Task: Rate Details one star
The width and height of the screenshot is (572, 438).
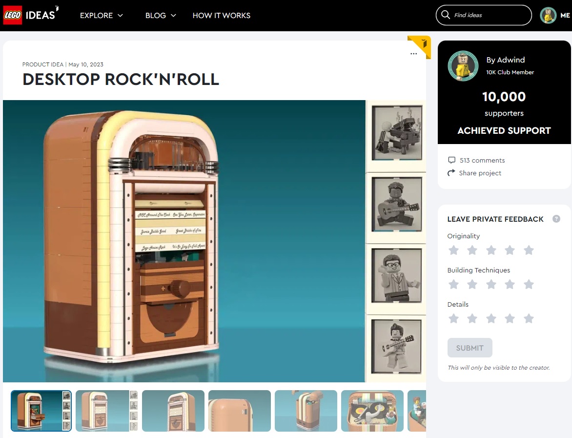Action: pyautogui.click(x=453, y=318)
